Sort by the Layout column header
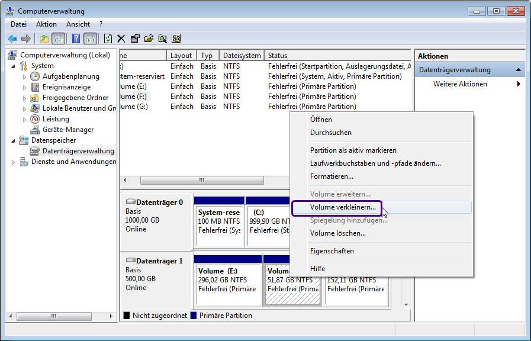The width and height of the screenshot is (531, 341). tap(182, 56)
